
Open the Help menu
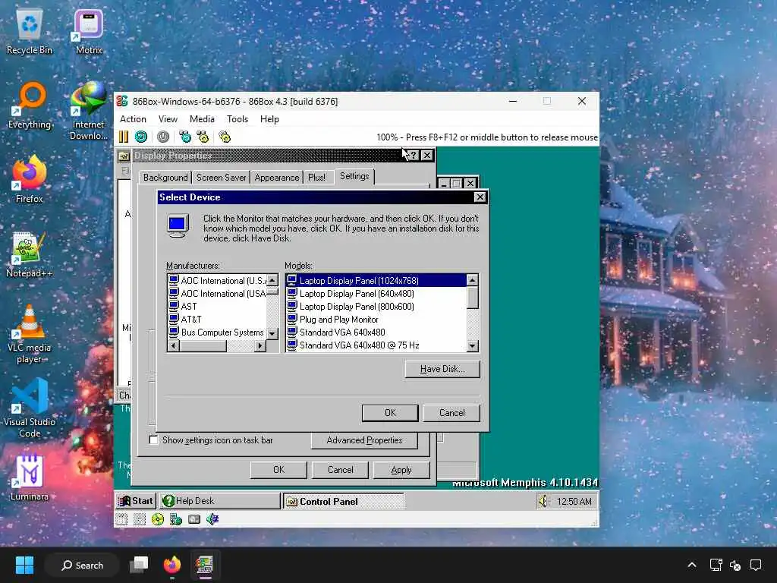click(x=269, y=119)
